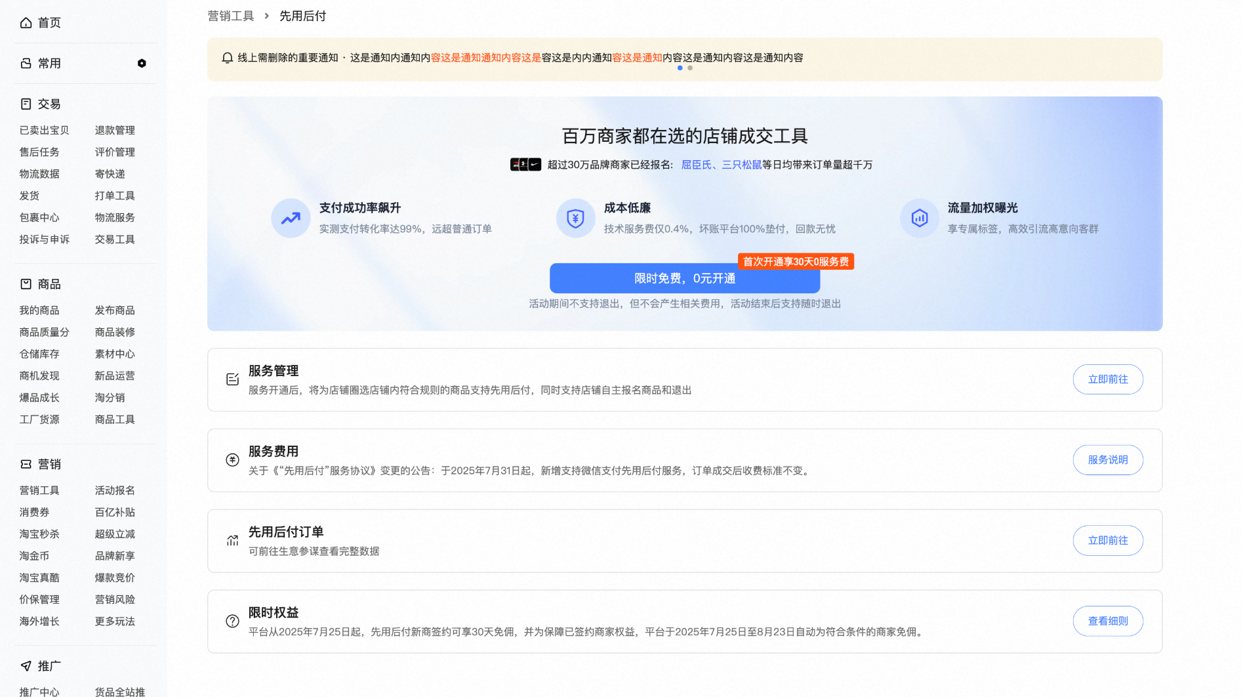Screen dimensions: 1241x697
Task: Open 素材中心 in the sidebar
Action: (x=115, y=354)
